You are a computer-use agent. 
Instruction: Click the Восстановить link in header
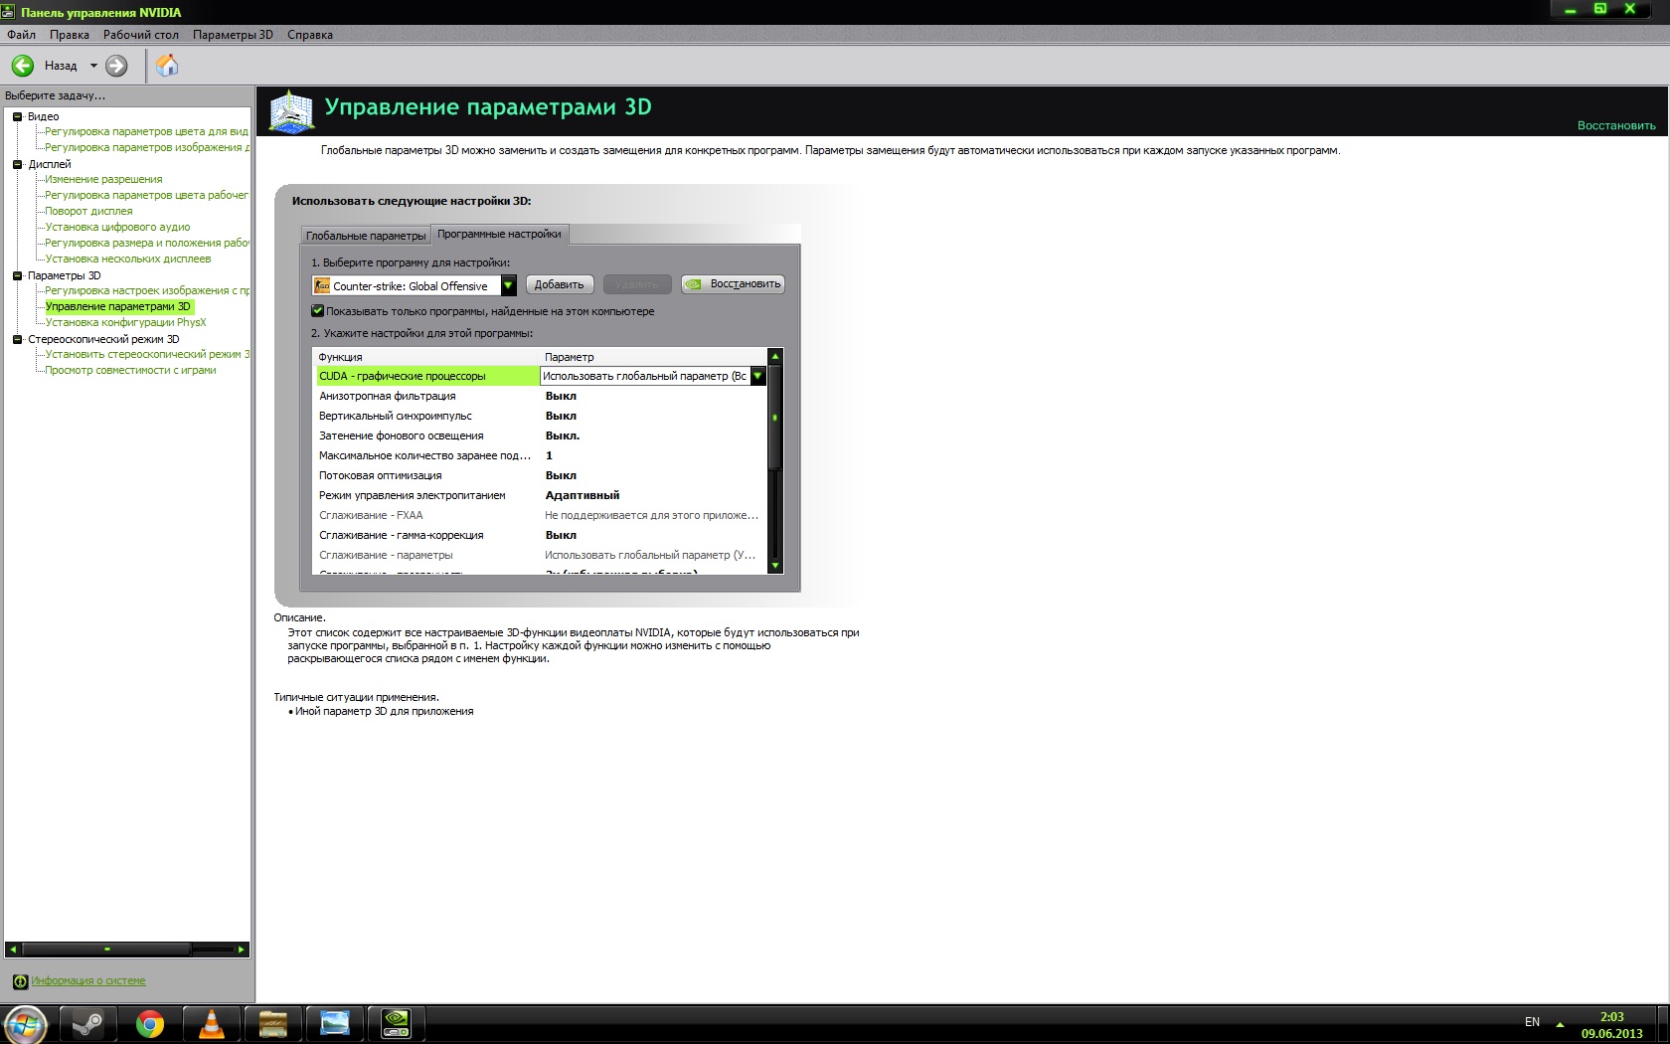click(x=1616, y=126)
